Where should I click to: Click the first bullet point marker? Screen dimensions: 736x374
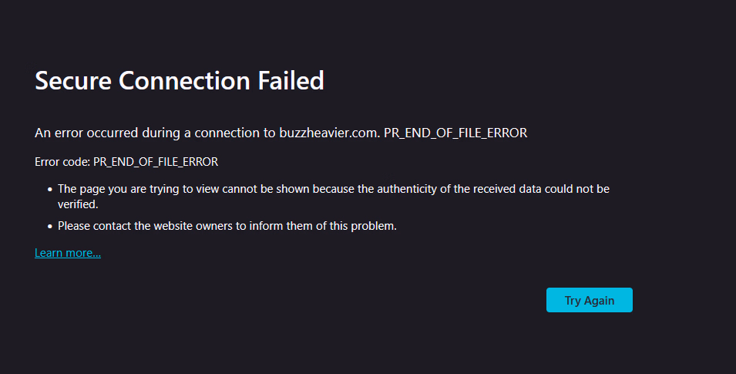[x=50, y=190]
